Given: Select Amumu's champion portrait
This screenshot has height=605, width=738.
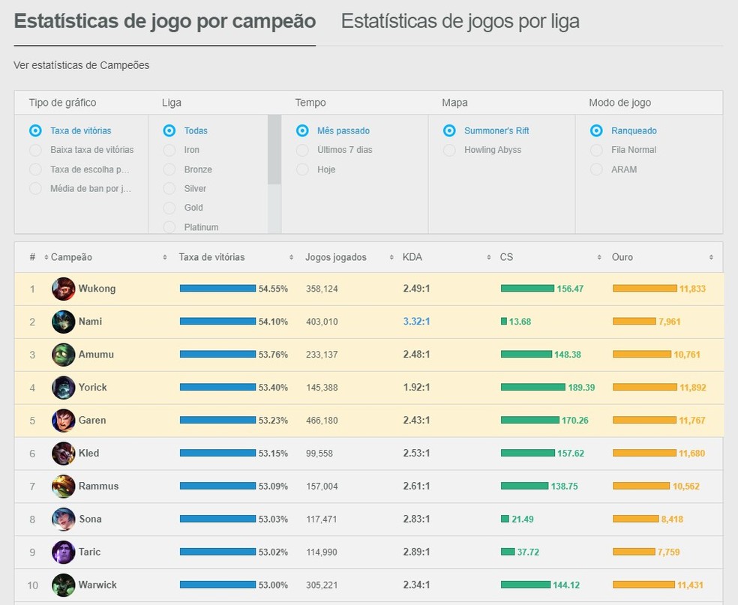Looking at the screenshot, I should pyautogui.click(x=63, y=354).
